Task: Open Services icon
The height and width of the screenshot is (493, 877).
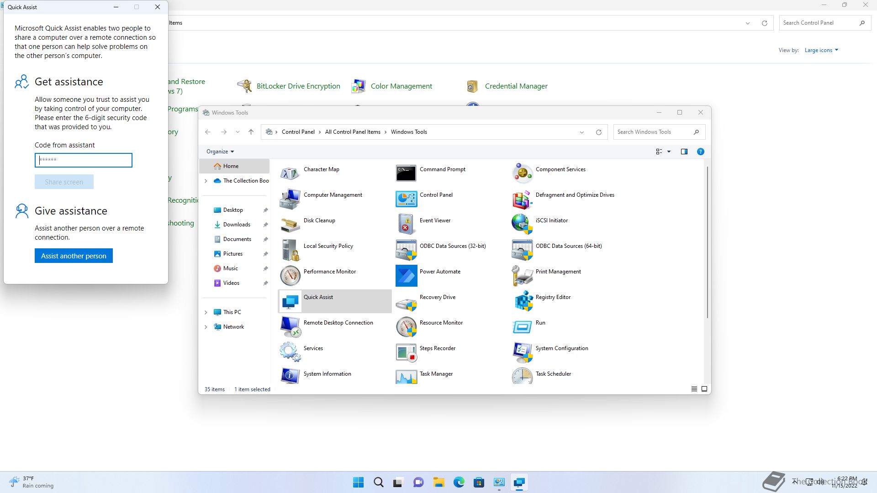Action: pyautogui.click(x=290, y=352)
